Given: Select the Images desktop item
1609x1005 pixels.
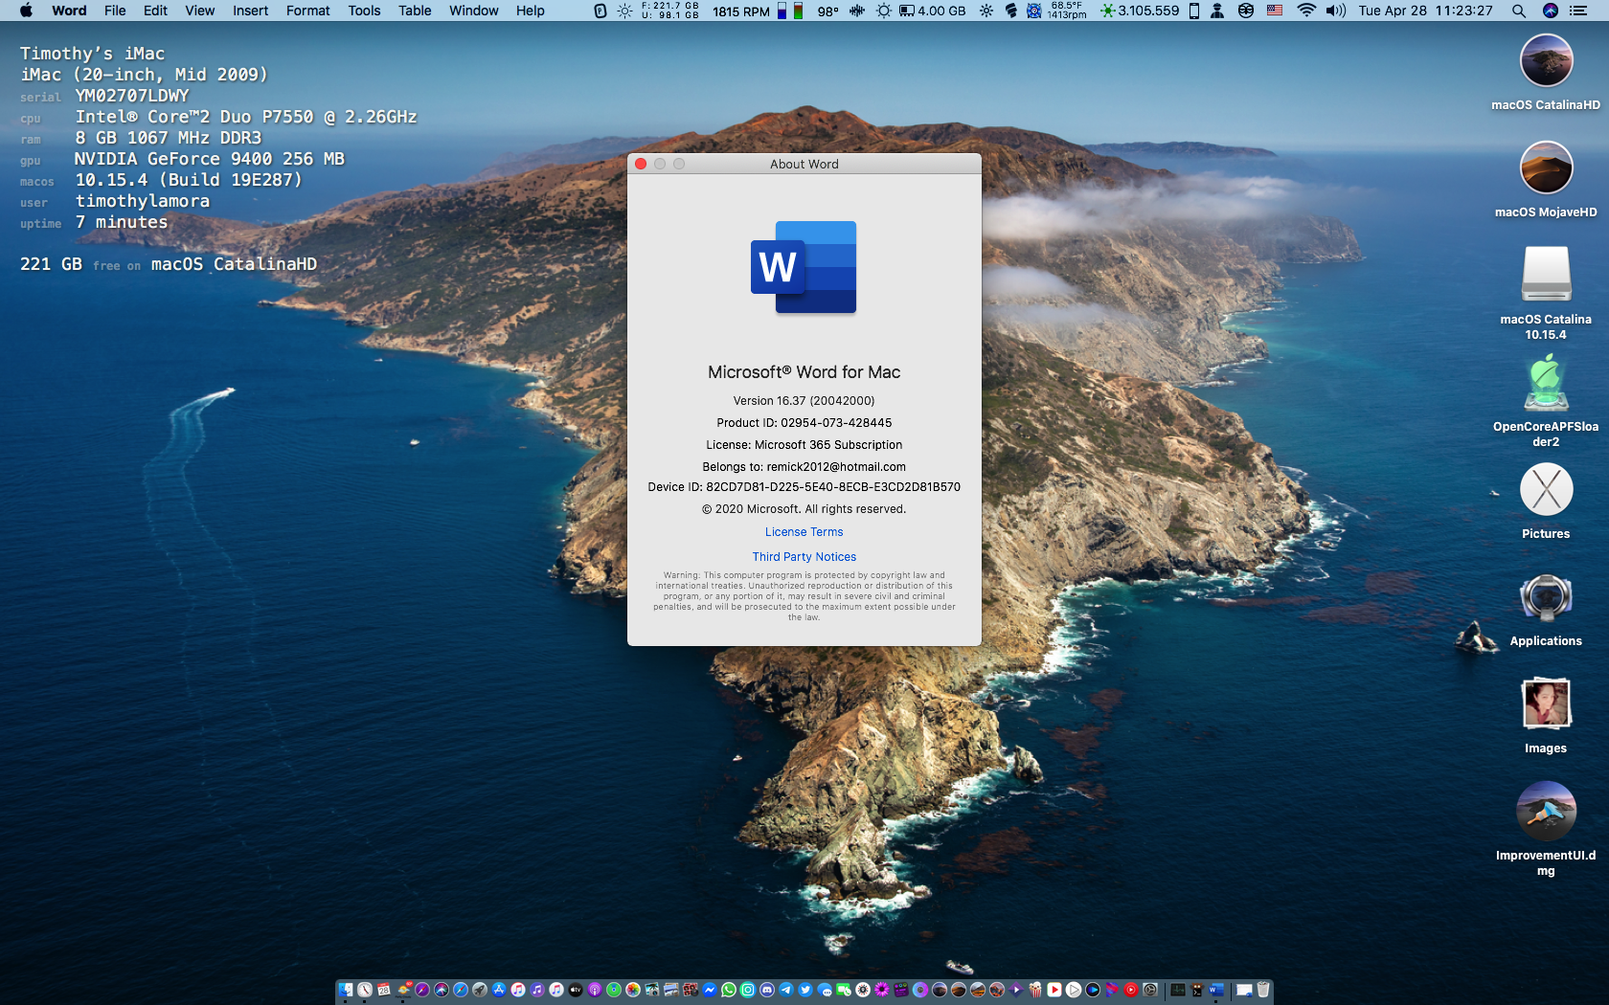Looking at the screenshot, I should pyautogui.click(x=1546, y=703).
